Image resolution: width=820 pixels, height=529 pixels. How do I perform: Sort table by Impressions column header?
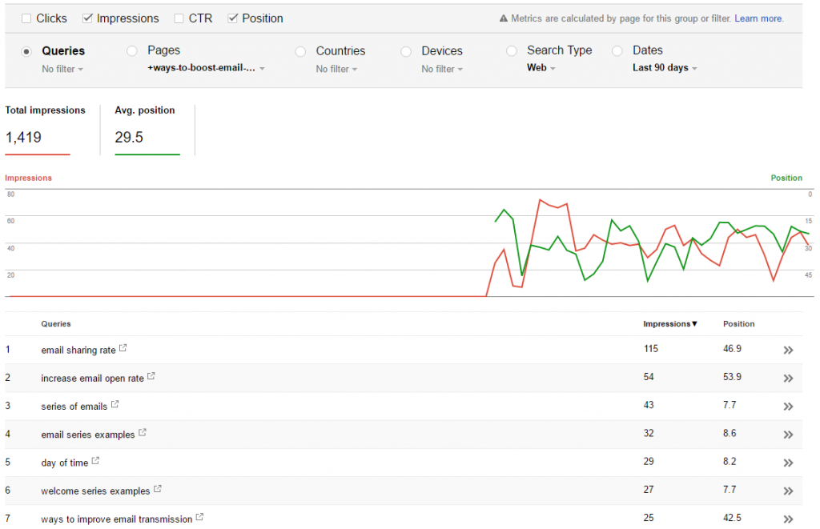(x=670, y=324)
